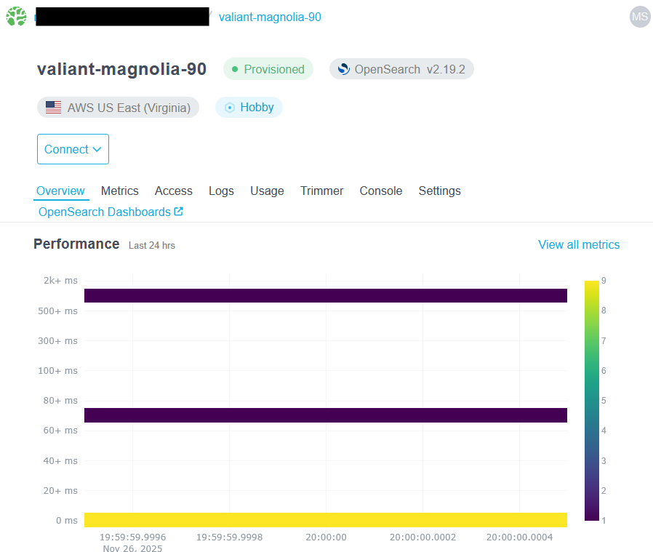The width and height of the screenshot is (653, 552).
Task: Switch to the Metrics tab
Action: [119, 191]
